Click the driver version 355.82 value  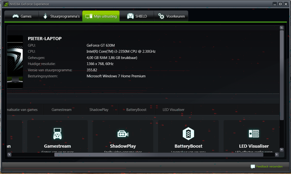(x=92, y=70)
